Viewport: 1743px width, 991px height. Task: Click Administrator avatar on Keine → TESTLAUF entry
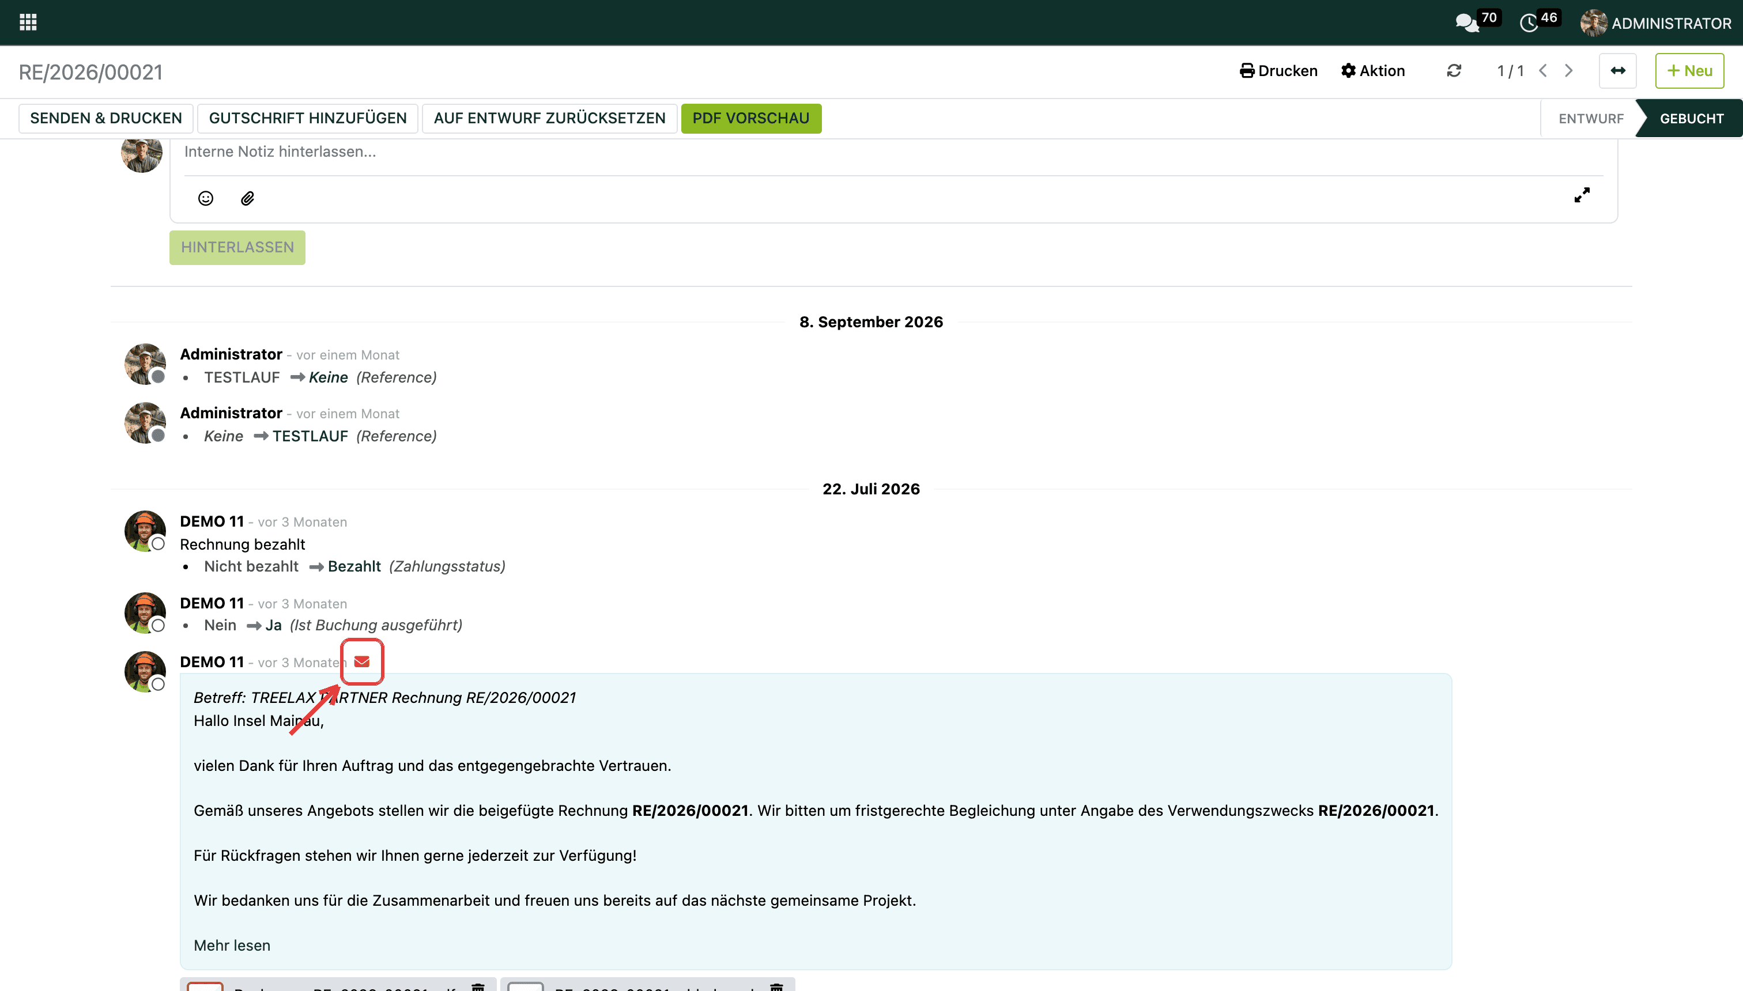145,423
